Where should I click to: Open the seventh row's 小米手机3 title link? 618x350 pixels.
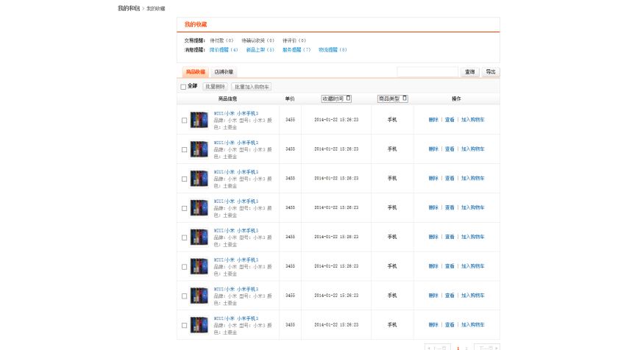coord(236,289)
